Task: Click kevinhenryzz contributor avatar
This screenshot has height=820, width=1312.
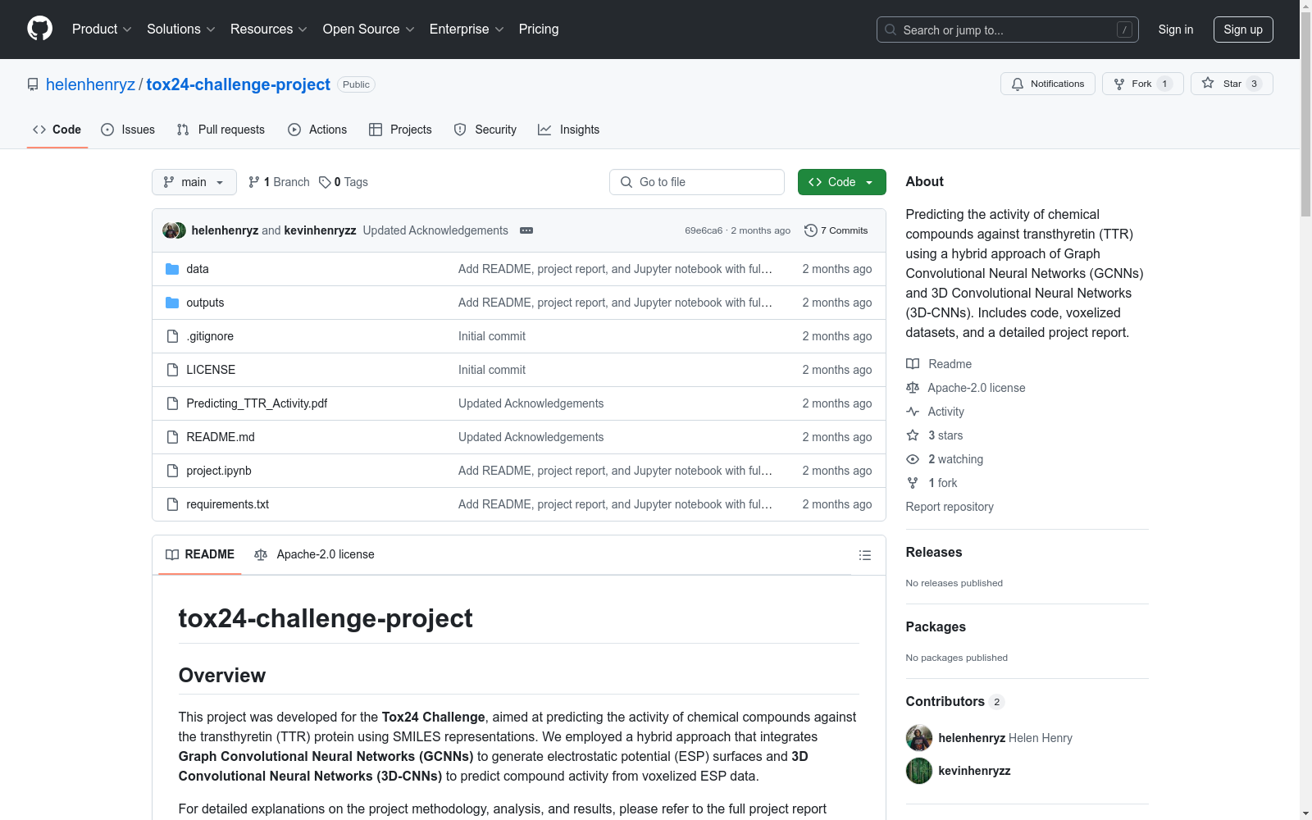Action: click(x=919, y=771)
